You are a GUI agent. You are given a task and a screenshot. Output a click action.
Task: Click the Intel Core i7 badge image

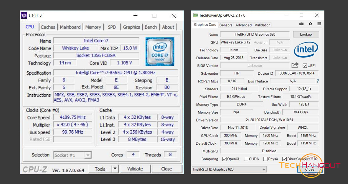[x=160, y=52]
